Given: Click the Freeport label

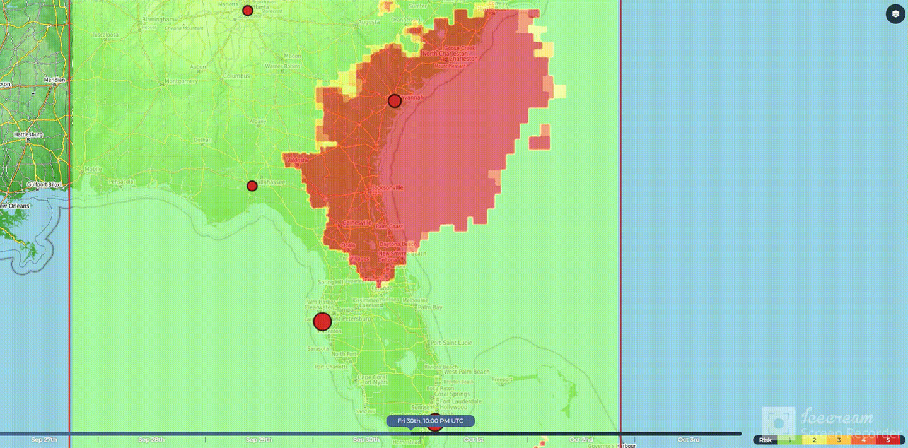Looking at the screenshot, I should [503, 380].
